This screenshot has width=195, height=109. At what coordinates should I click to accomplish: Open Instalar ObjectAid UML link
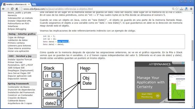click(x=19, y=21)
